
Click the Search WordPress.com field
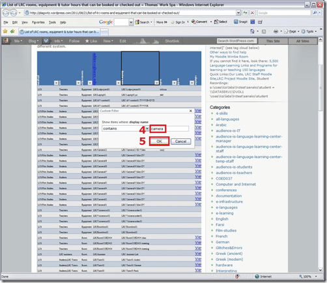coord(236,41)
